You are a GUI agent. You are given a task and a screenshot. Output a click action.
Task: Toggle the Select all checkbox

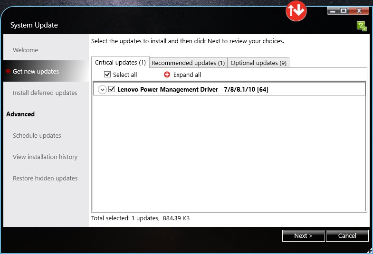107,75
